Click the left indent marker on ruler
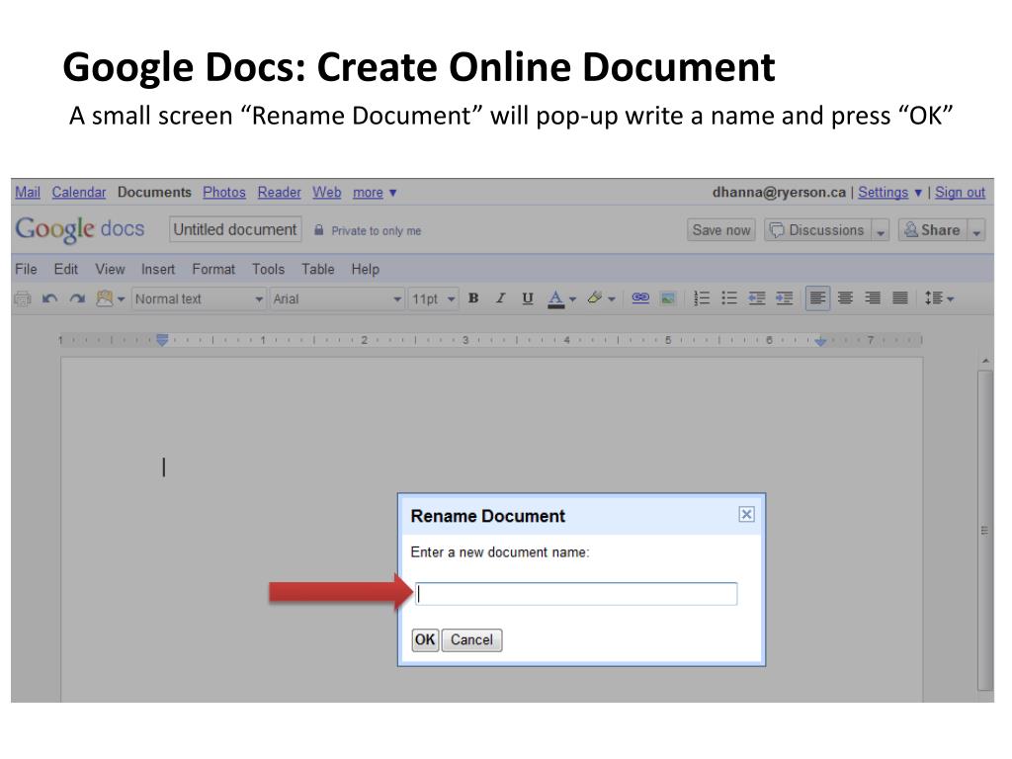 162,340
